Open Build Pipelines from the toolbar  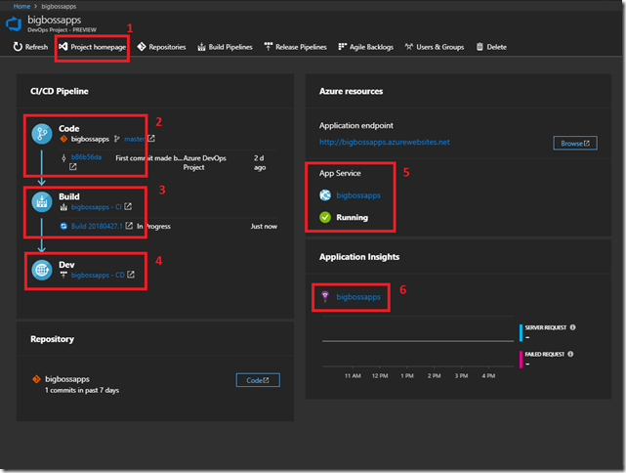point(225,47)
